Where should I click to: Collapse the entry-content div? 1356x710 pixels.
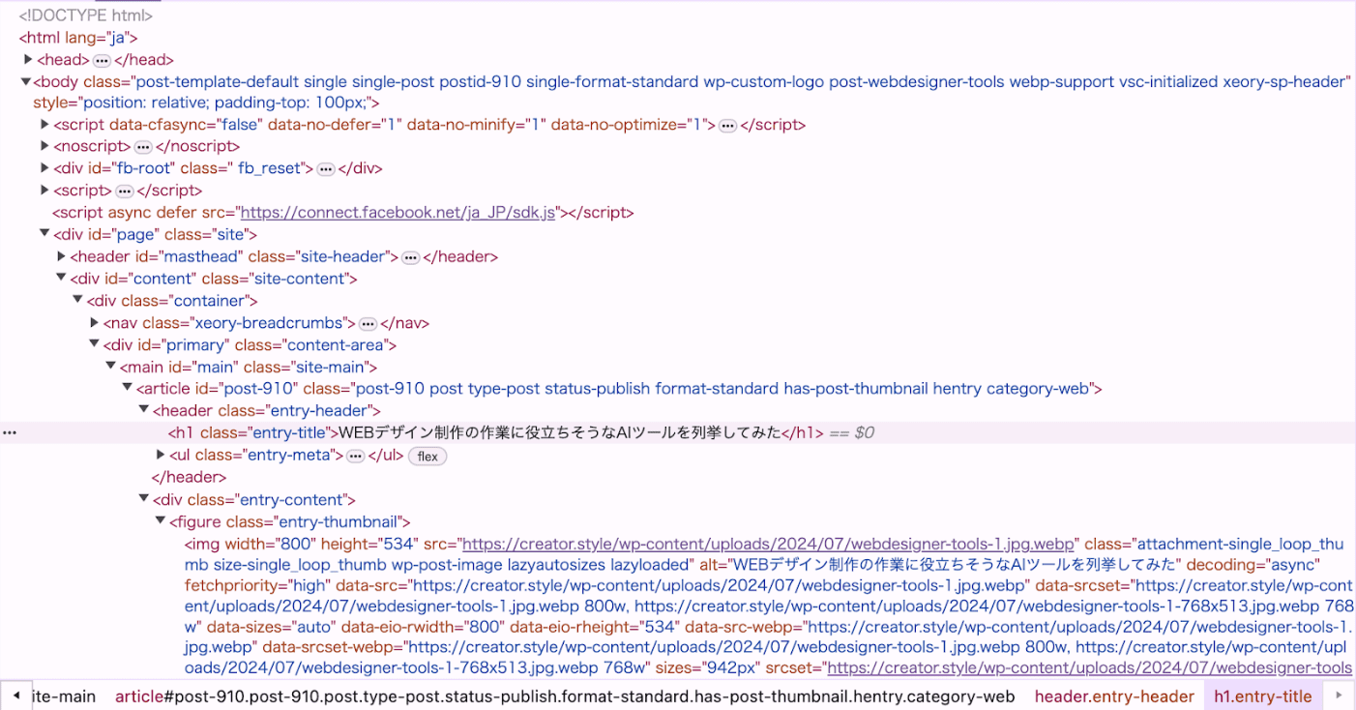143,499
